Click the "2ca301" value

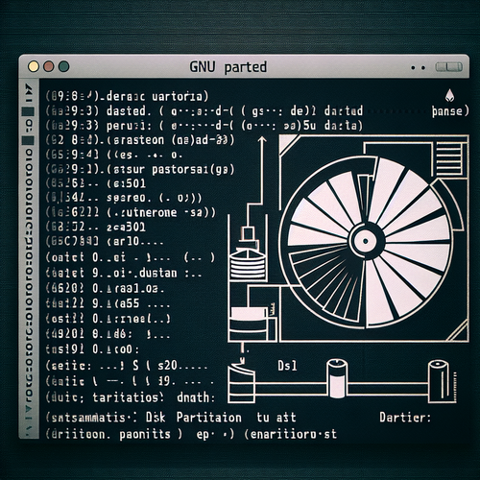pyautogui.click(x=126, y=228)
